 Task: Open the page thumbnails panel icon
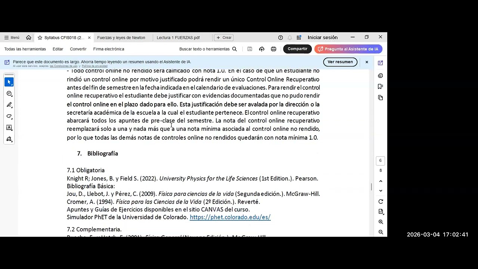pos(381,98)
